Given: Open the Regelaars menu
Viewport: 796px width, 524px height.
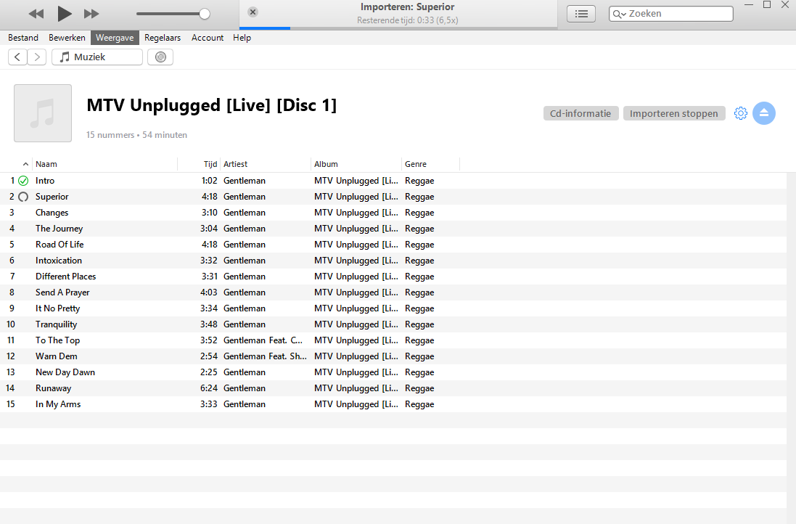Looking at the screenshot, I should (163, 38).
